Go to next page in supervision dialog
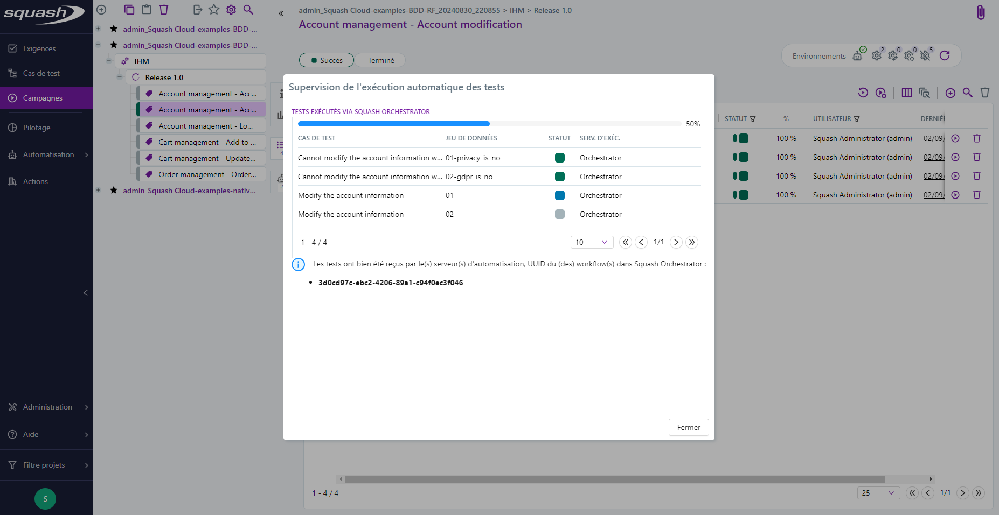 coord(676,242)
